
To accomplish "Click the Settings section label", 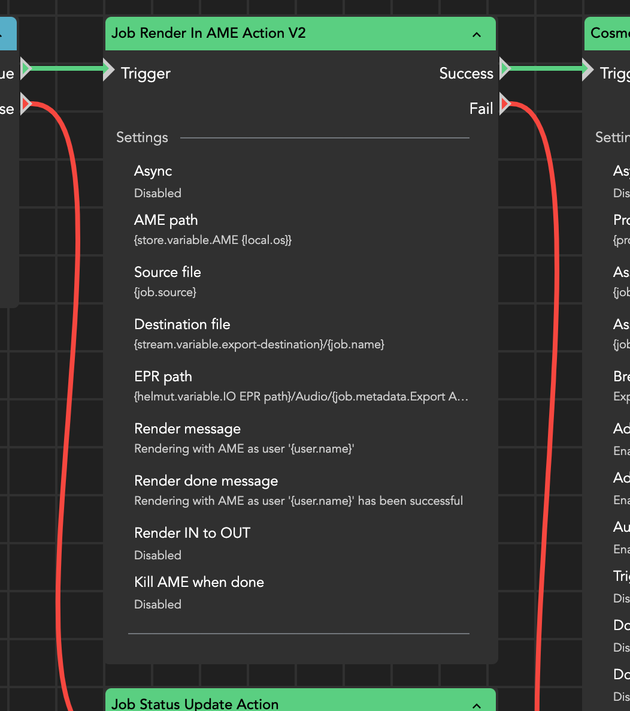I will coord(142,138).
